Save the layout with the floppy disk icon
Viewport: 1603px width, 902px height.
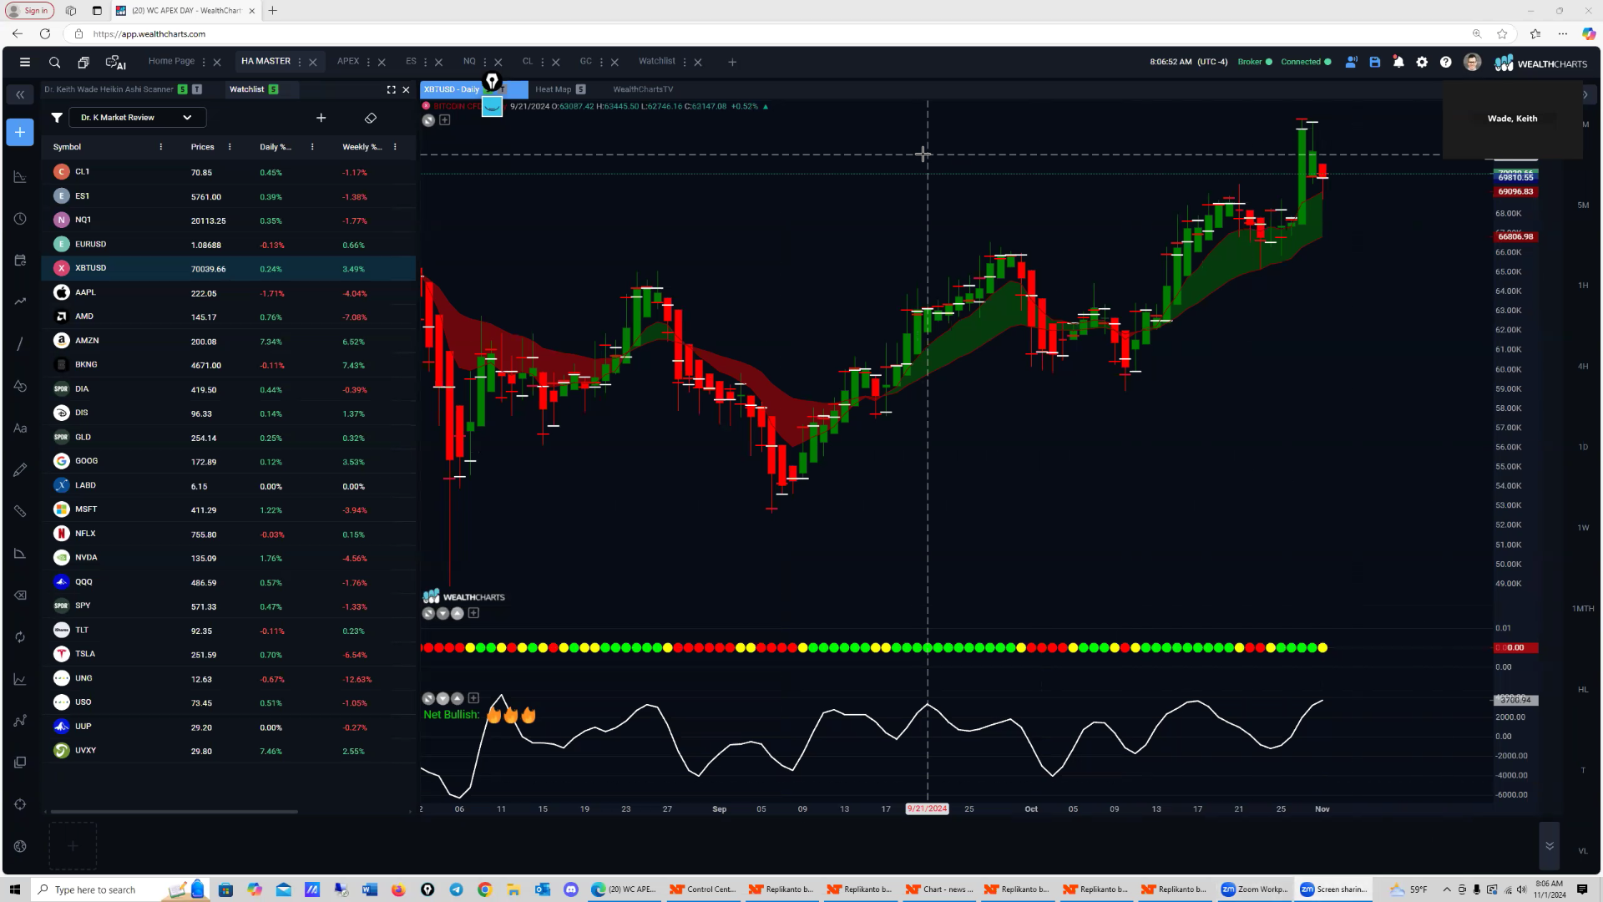[1375, 62]
